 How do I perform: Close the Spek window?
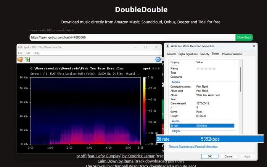(x=156, y=47)
